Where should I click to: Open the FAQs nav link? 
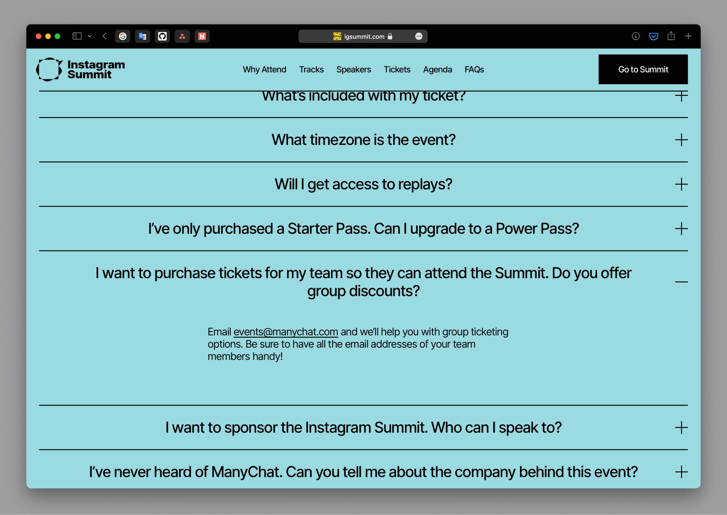point(474,70)
